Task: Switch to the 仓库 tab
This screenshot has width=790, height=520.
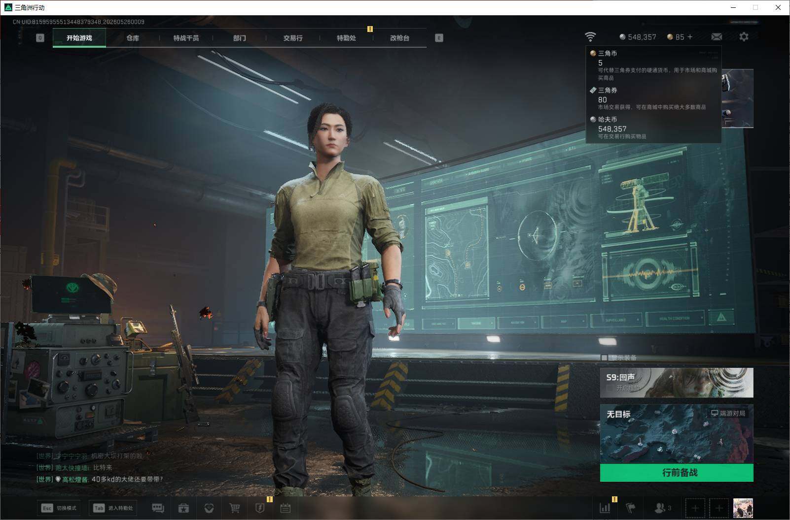Action: [133, 38]
